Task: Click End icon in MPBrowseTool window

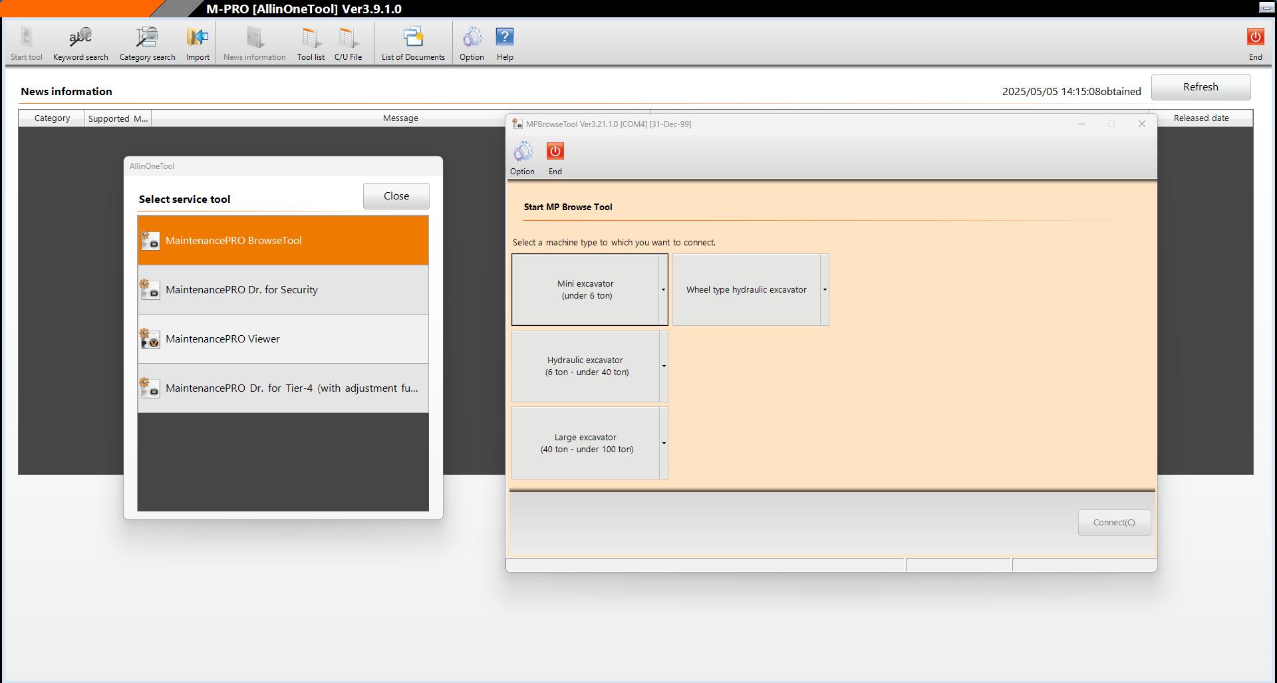Action: pos(555,158)
